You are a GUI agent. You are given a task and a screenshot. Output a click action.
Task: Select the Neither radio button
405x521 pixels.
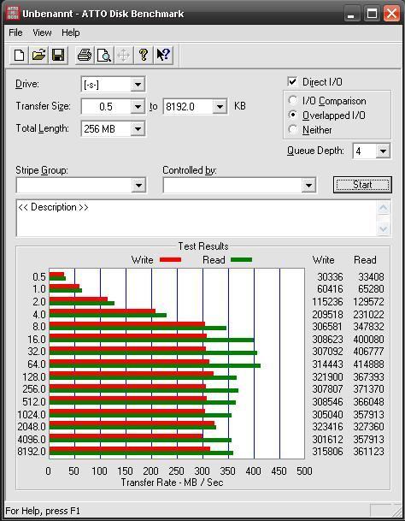coord(293,129)
